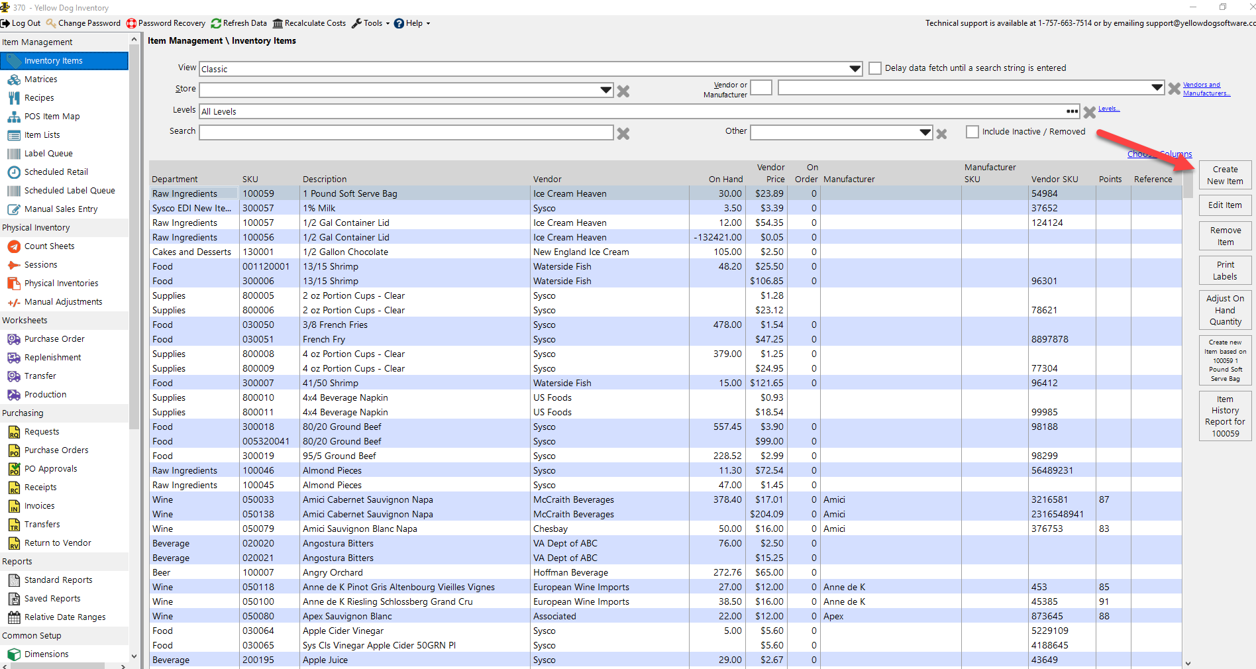
Task: Click the Requests RQ icon
Action: (x=14, y=432)
